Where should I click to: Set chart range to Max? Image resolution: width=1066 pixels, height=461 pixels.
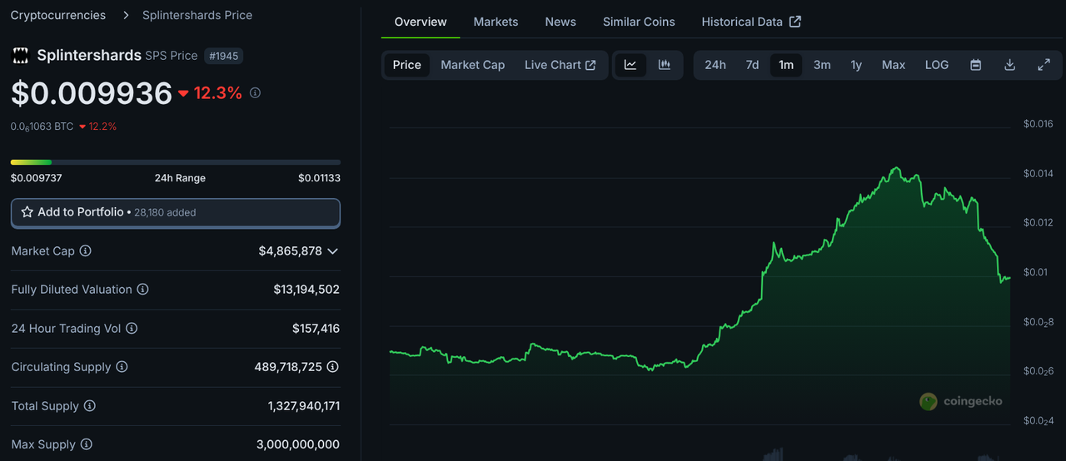[x=894, y=65]
